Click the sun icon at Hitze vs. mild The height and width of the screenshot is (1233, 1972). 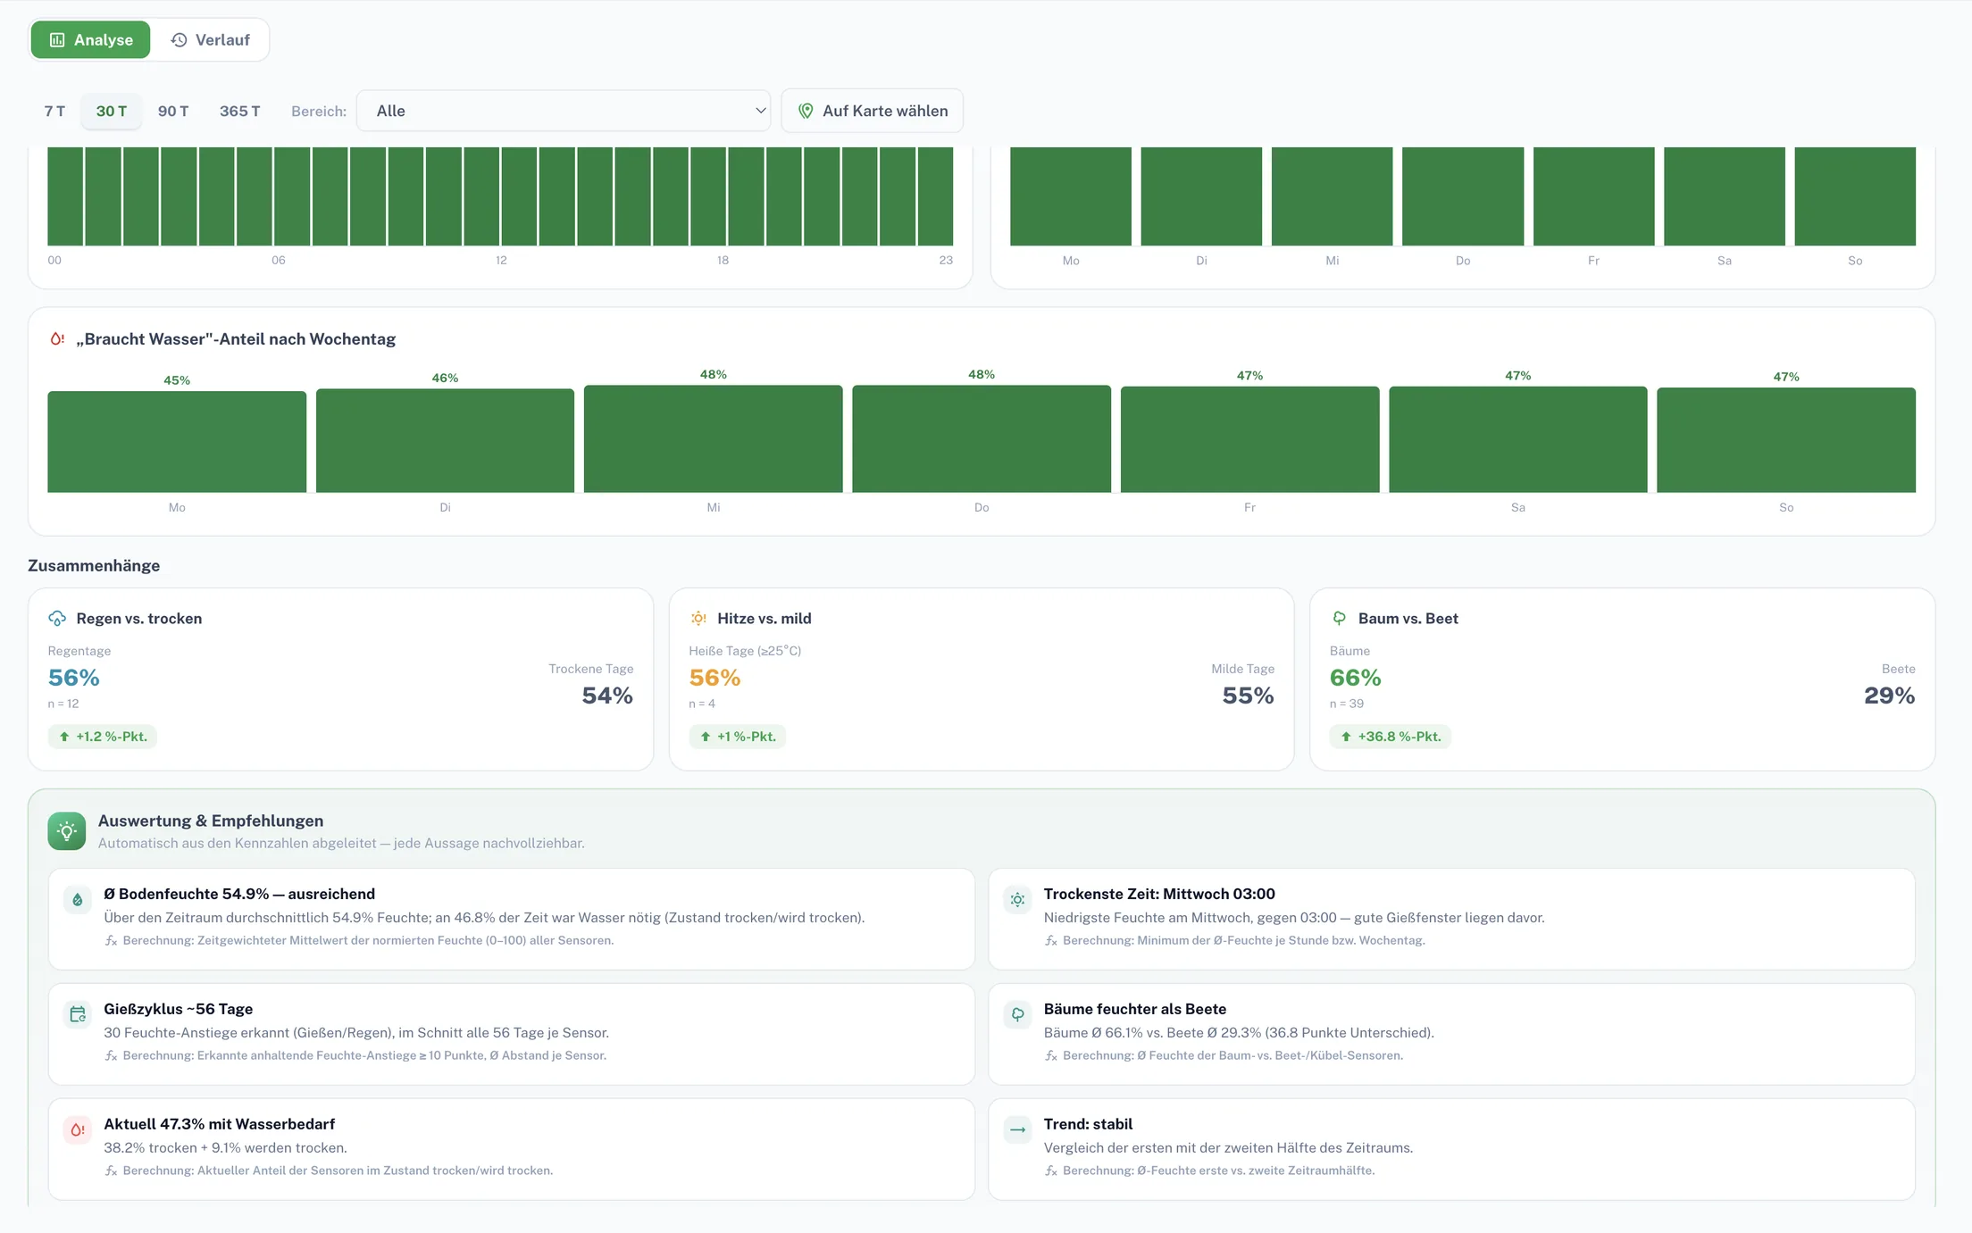(698, 619)
